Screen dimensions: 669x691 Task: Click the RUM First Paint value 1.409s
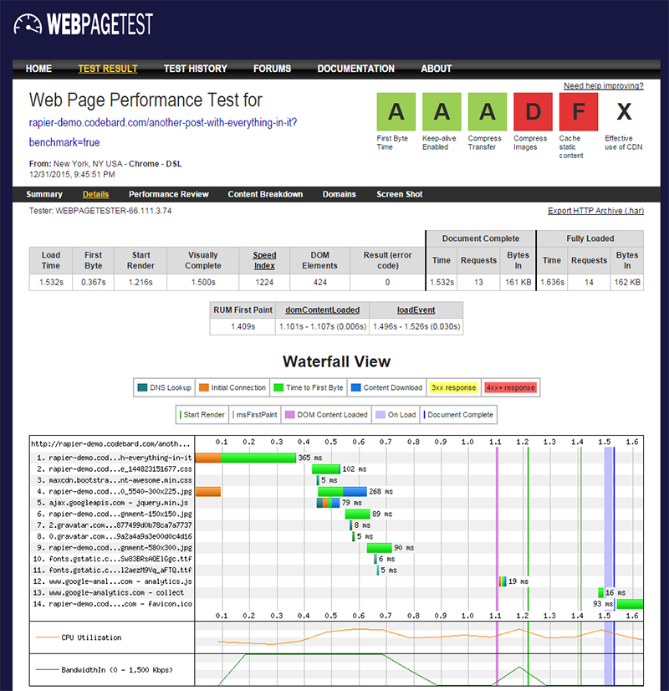(243, 326)
